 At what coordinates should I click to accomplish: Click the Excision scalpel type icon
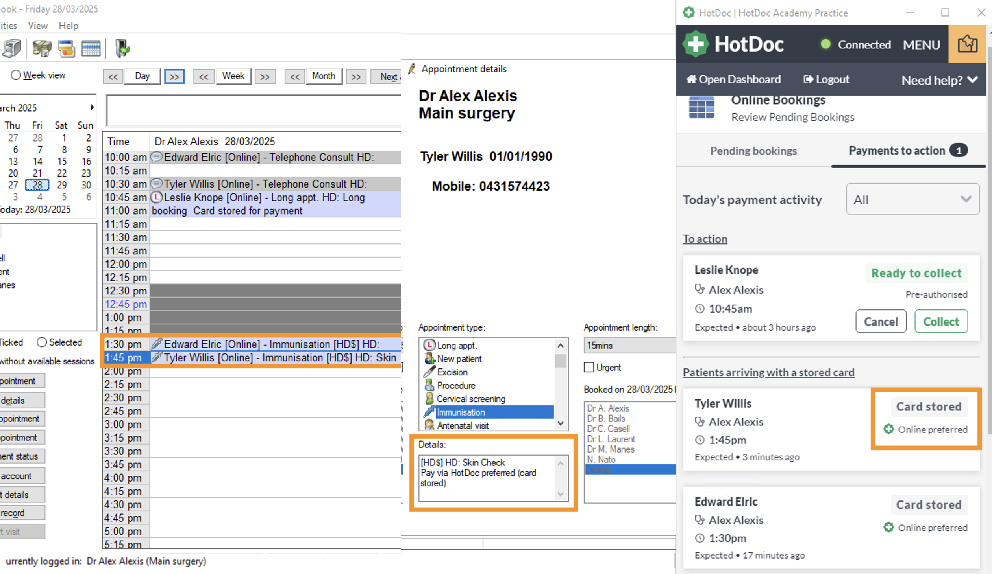(x=429, y=372)
